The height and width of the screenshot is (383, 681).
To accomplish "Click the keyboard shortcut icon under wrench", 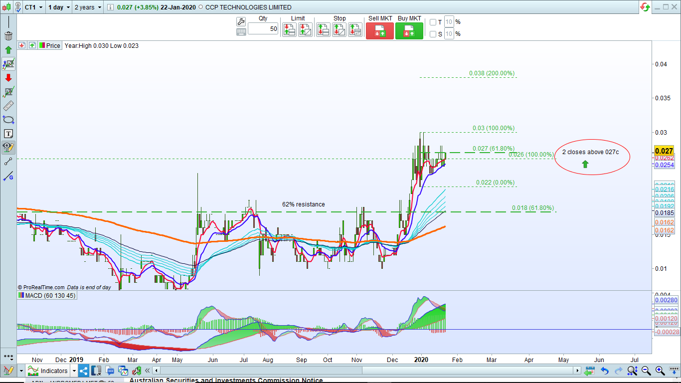I will [241, 32].
